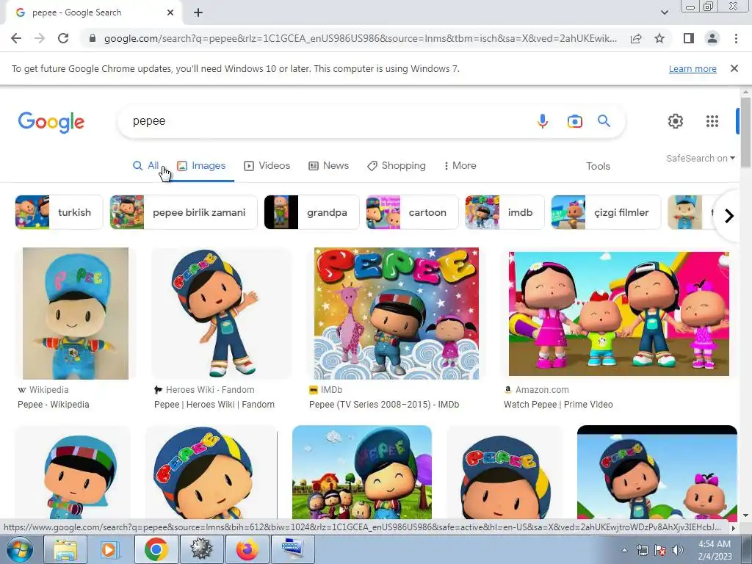Switch to the Videos tab
This screenshot has width=752, height=564.
(267, 166)
